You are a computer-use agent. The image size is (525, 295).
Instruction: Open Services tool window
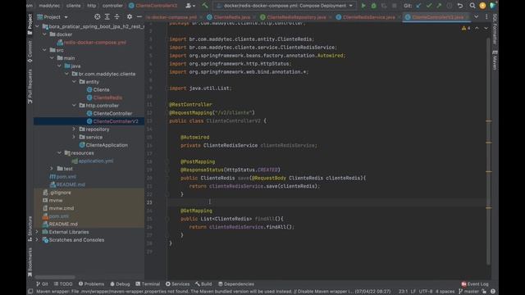click(x=177, y=284)
